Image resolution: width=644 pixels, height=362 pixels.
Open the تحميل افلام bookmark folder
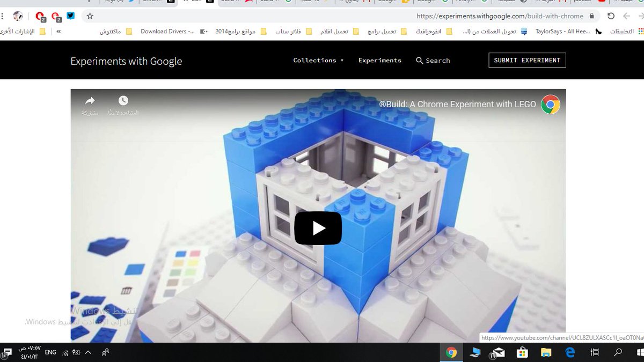(340, 32)
